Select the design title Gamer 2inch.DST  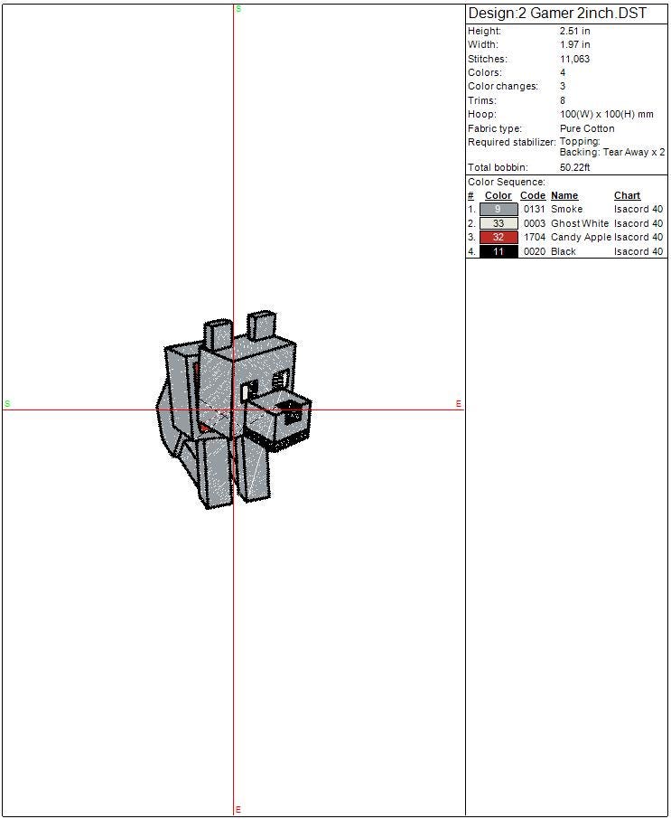[556, 14]
